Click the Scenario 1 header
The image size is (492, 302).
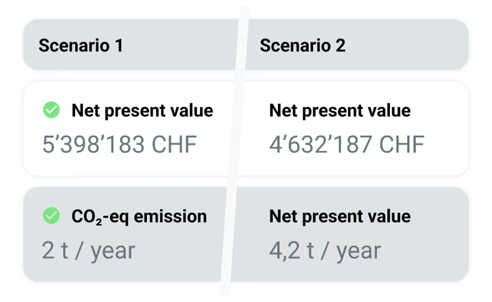pos(81,45)
